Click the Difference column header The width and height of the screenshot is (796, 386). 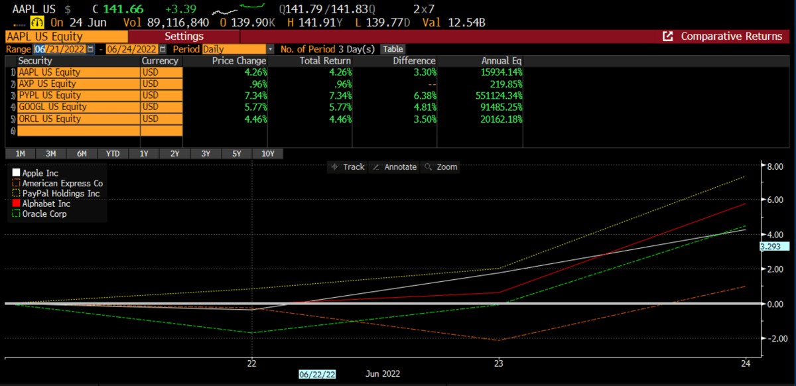coord(414,61)
